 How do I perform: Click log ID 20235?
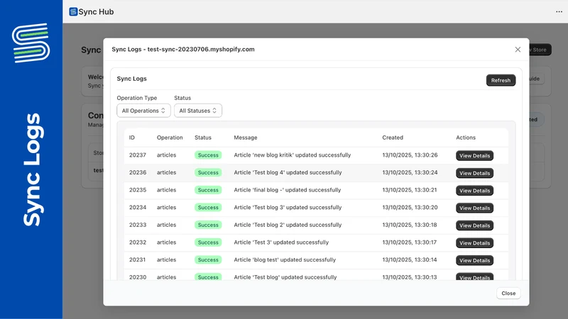(x=138, y=189)
